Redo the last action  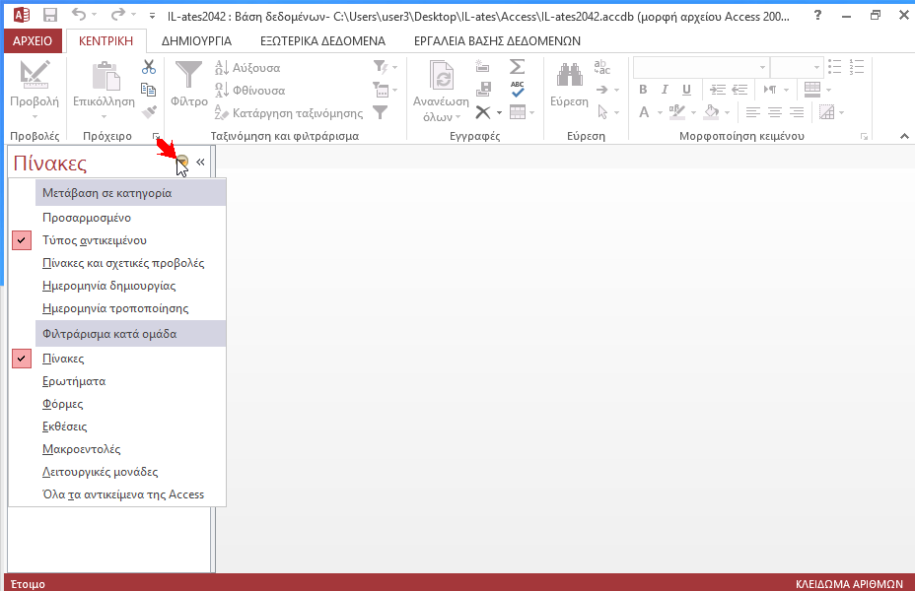[118, 15]
